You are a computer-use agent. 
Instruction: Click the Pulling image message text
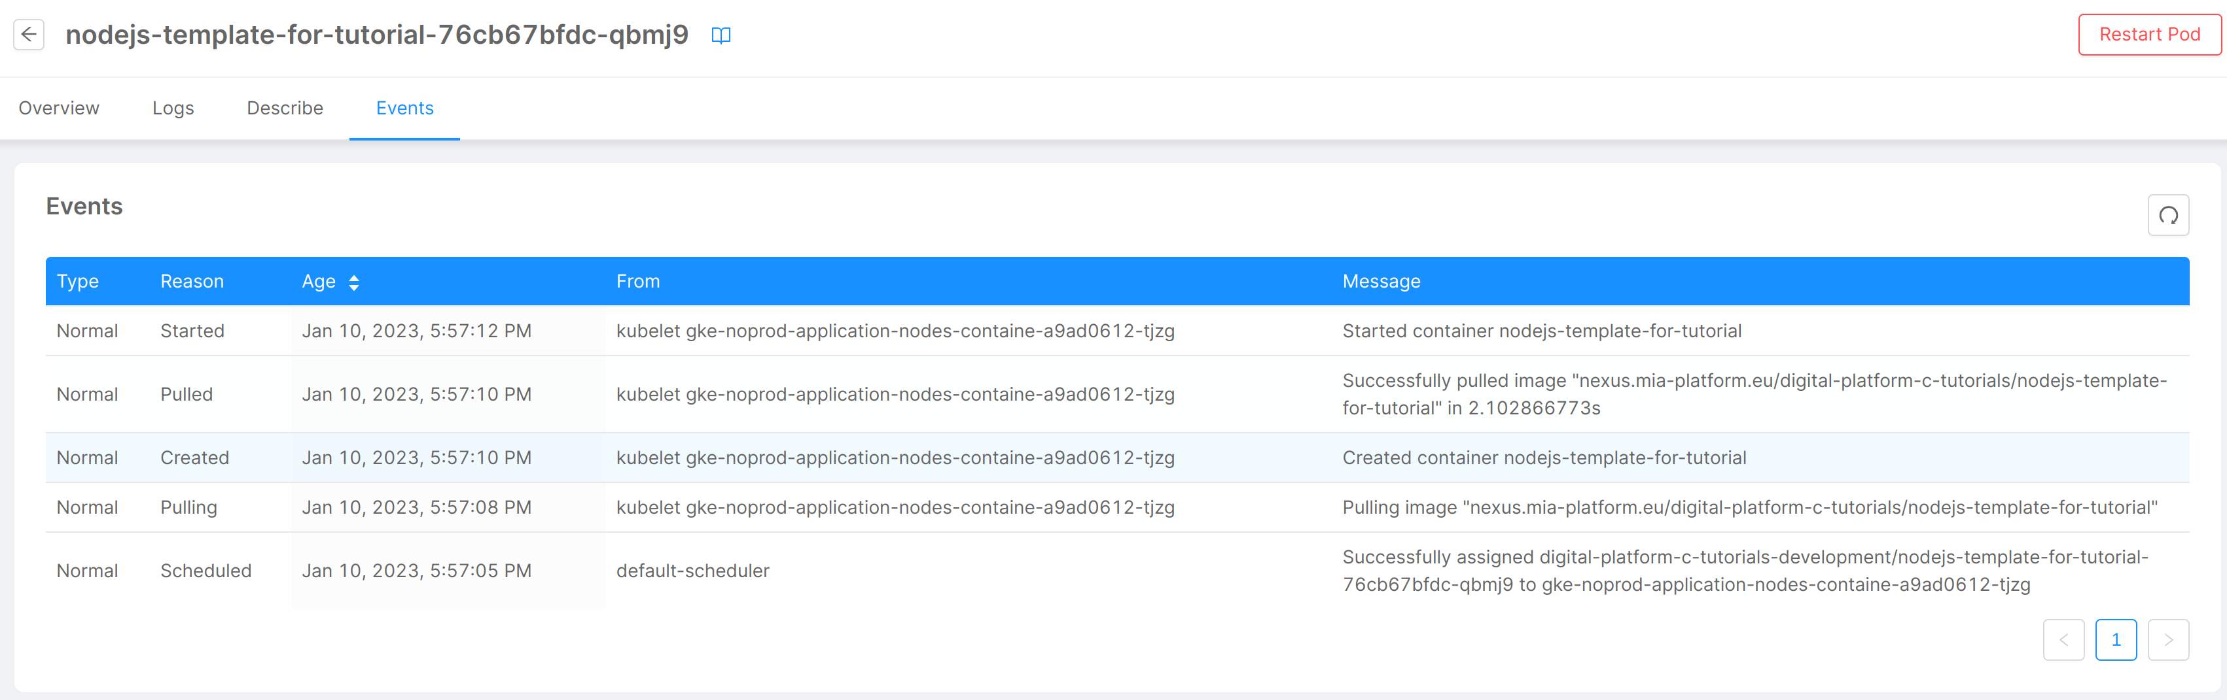click(x=1749, y=508)
